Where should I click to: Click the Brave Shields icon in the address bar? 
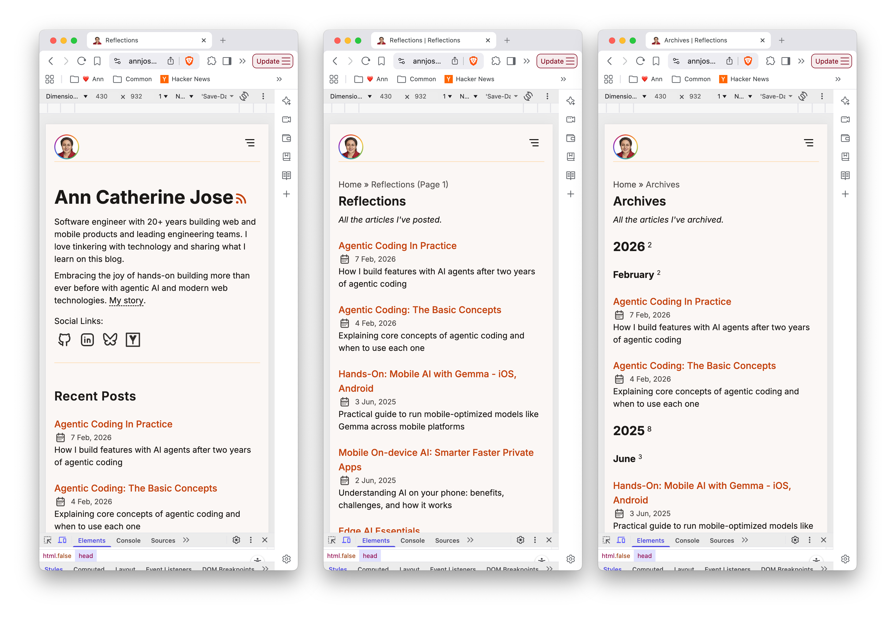(189, 61)
